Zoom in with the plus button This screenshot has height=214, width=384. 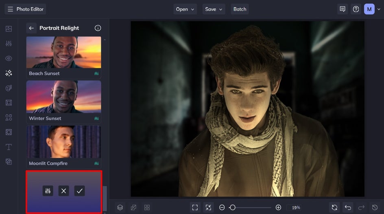tap(278, 207)
